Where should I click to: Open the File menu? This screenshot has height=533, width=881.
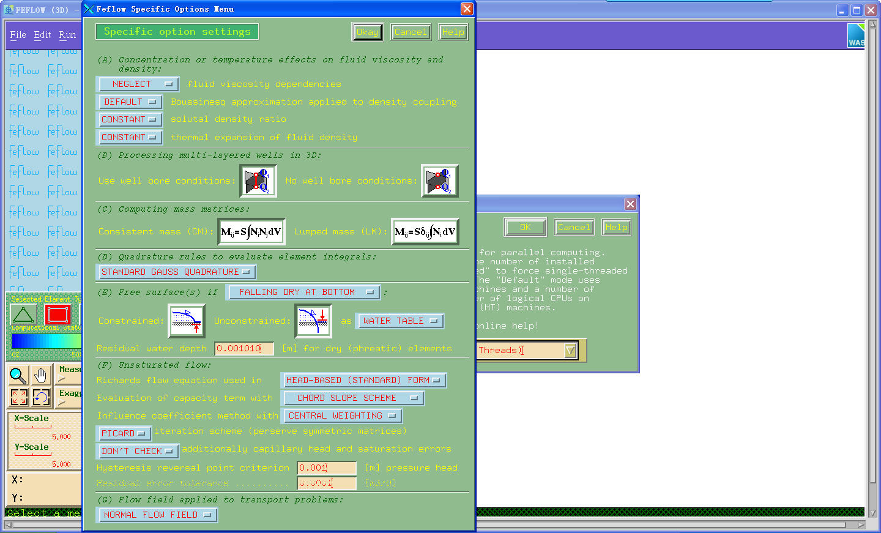point(18,35)
